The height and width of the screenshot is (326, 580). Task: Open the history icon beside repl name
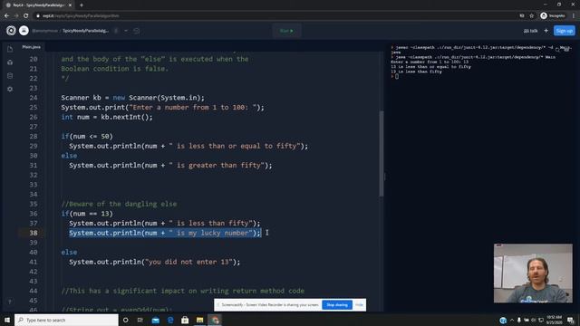click(137, 31)
